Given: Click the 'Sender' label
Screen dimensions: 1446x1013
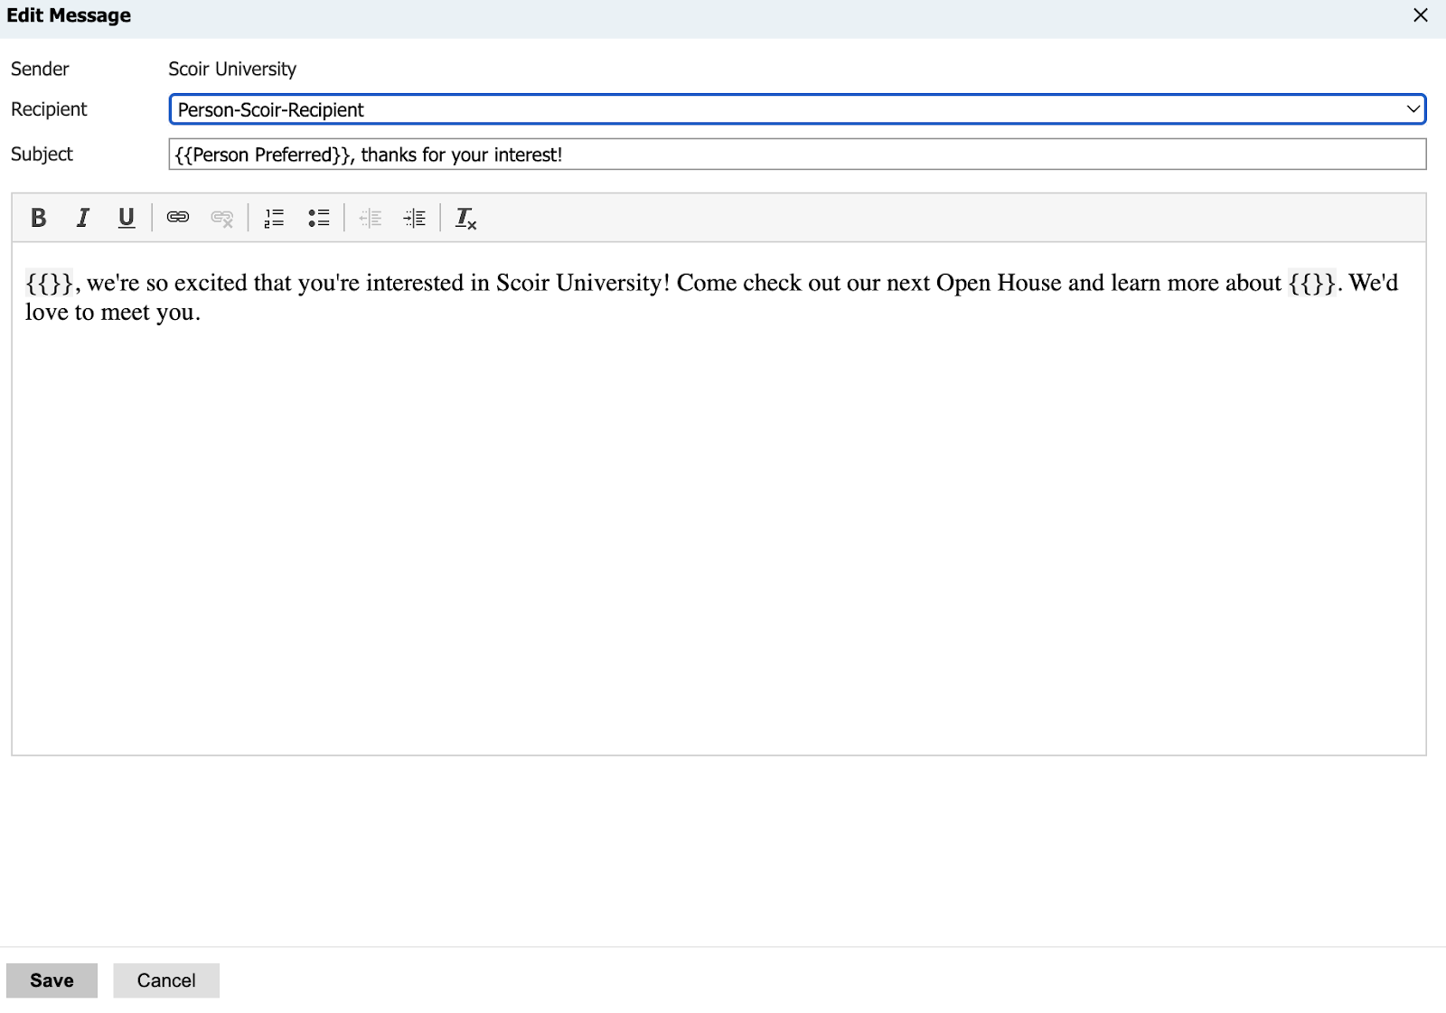Looking at the screenshot, I should point(40,70).
